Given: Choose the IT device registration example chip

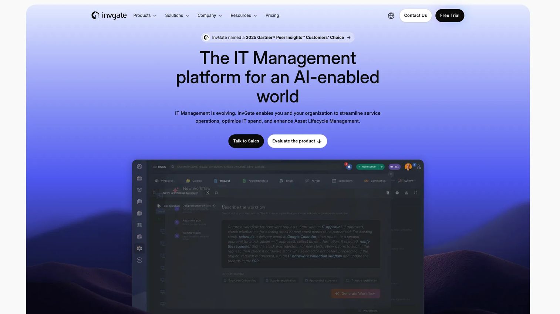Looking at the screenshot, I should [x=361, y=280].
